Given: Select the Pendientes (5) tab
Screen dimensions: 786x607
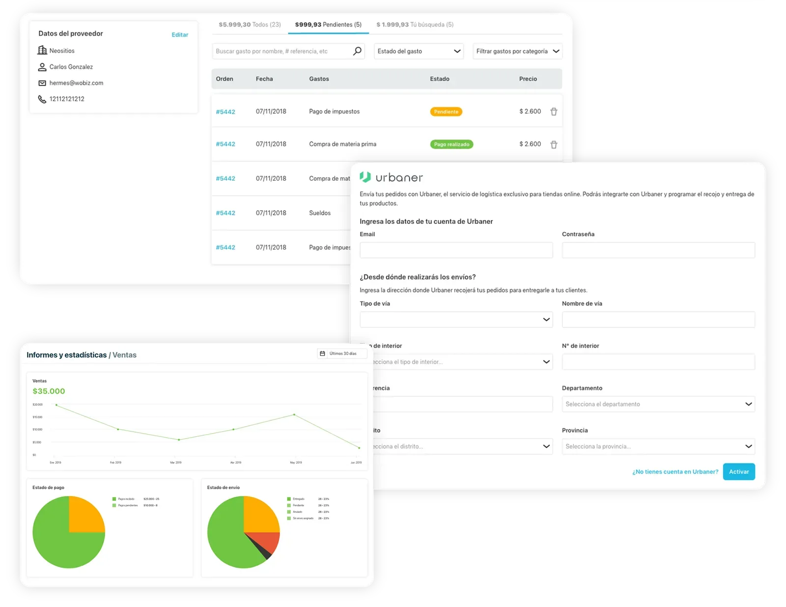Looking at the screenshot, I should click(328, 25).
